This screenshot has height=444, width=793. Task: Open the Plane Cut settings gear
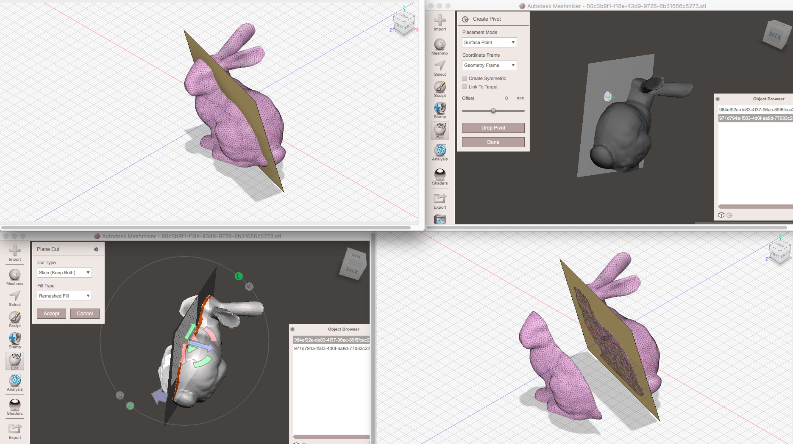tap(96, 249)
